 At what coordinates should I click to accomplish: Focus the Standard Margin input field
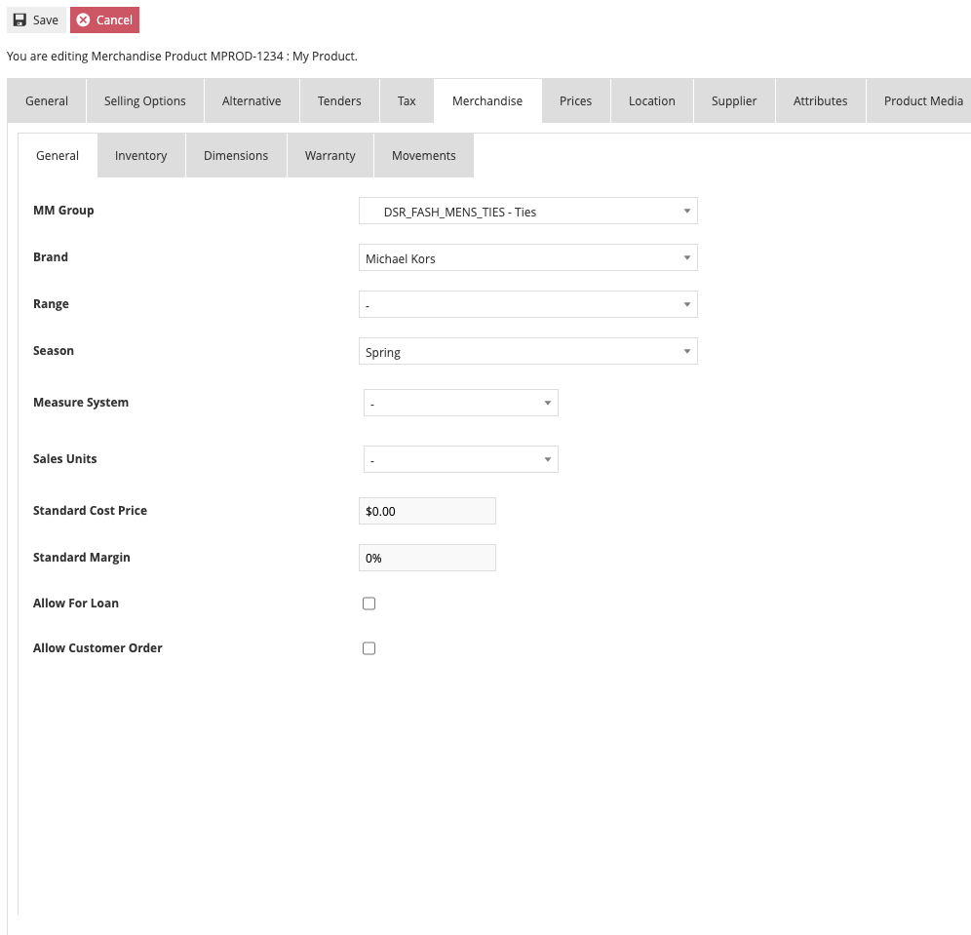point(427,558)
